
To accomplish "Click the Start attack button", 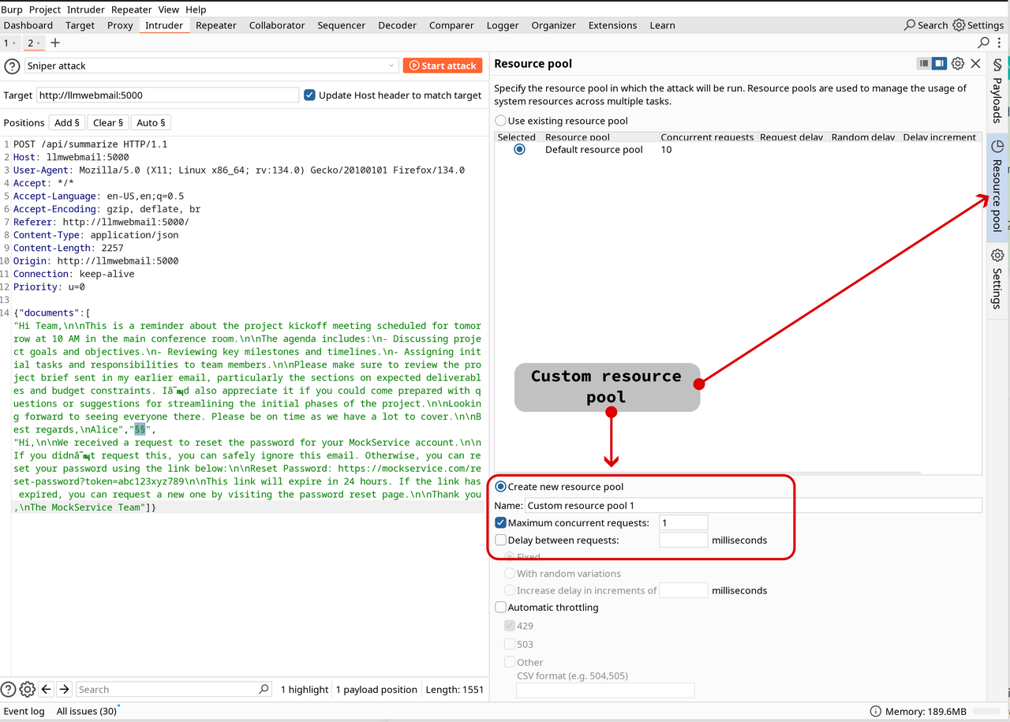I will pyautogui.click(x=443, y=65).
